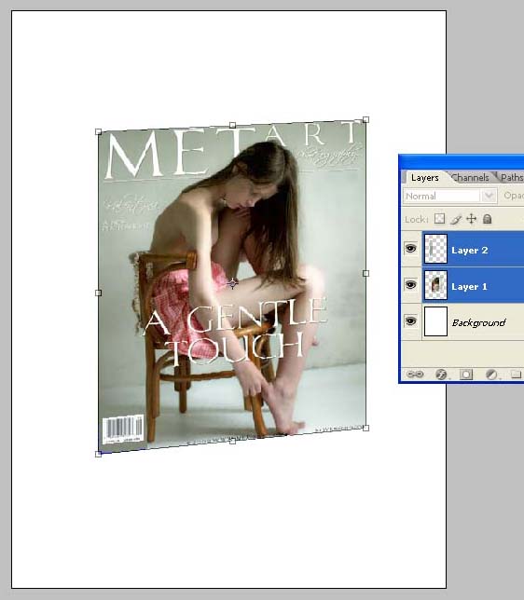
Task: Click the Layer 1 name
Action: coord(469,287)
